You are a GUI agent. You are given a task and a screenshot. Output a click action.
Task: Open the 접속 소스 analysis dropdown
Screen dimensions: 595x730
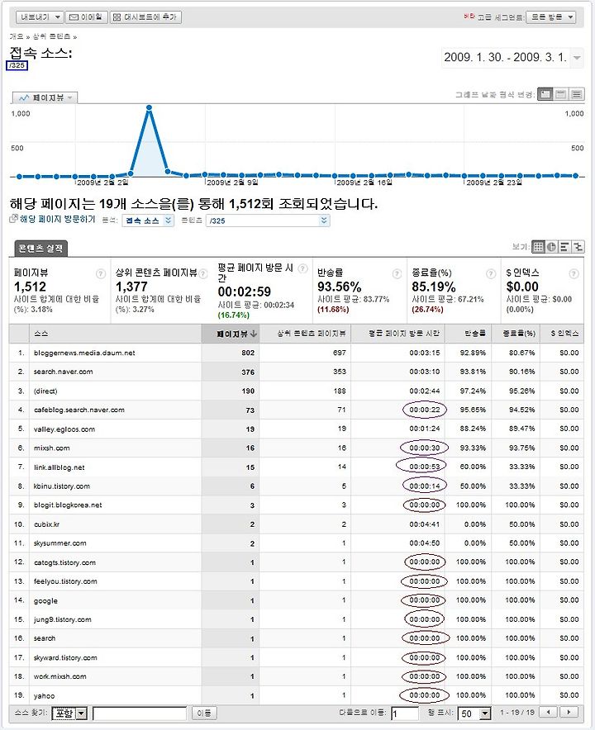(148, 220)
